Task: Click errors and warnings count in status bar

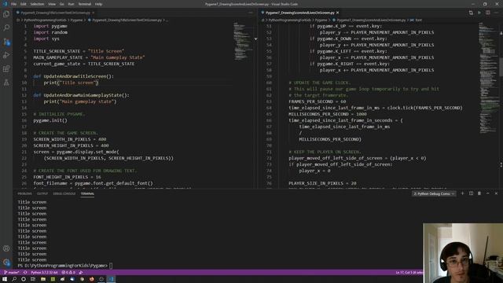Action: (68, 273)
